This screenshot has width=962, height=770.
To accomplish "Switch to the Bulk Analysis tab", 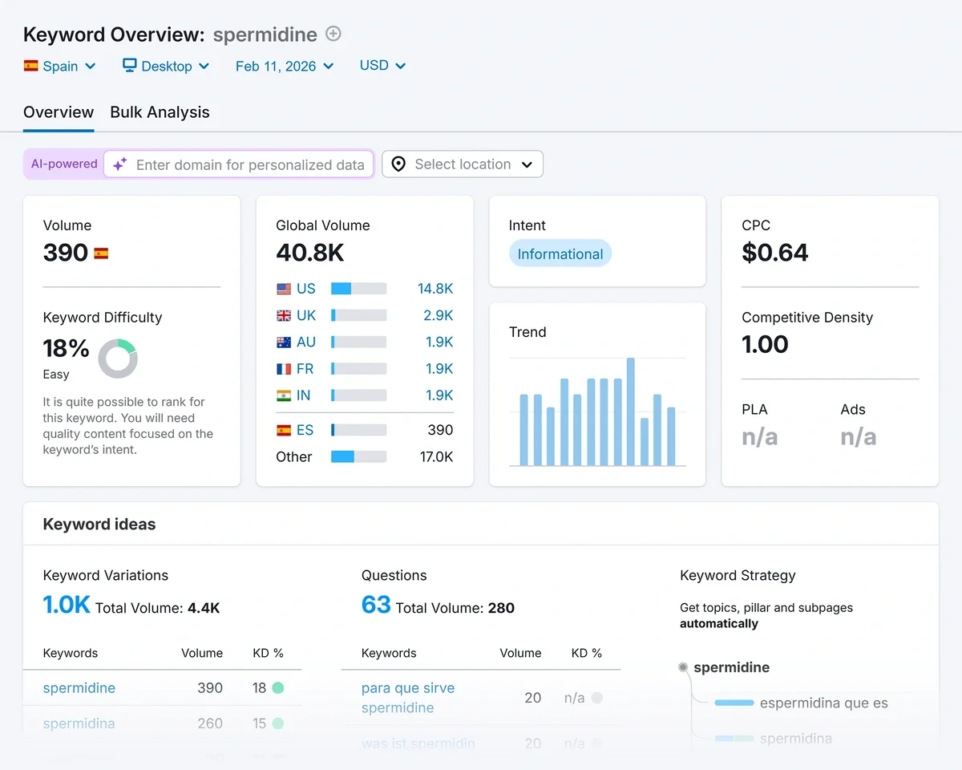I will 160,112.
